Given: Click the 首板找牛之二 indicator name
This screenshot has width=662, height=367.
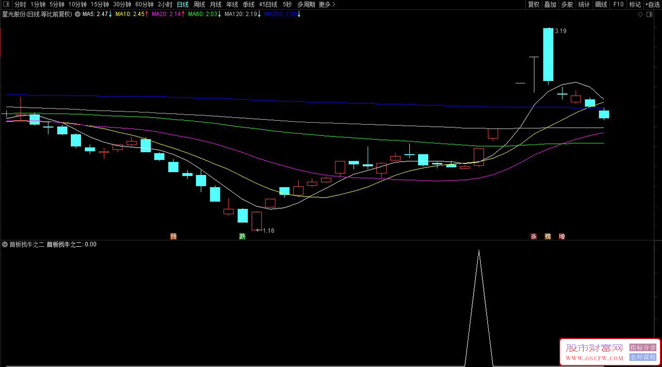Looking at the screenshot, I should click(26, 244).
